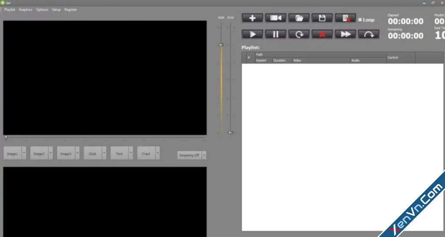Expand the Image2 dropdown arrow
The width and height of the screenshot is (445, 237).
click(50, 153)
